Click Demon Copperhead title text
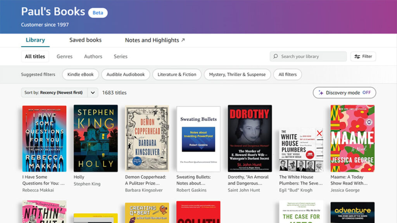This screenshot has height=223, width=397. pos(146,180)
